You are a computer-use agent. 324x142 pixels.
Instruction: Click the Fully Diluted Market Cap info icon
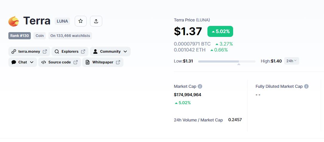pyautogui.click(x=306, y=86)
